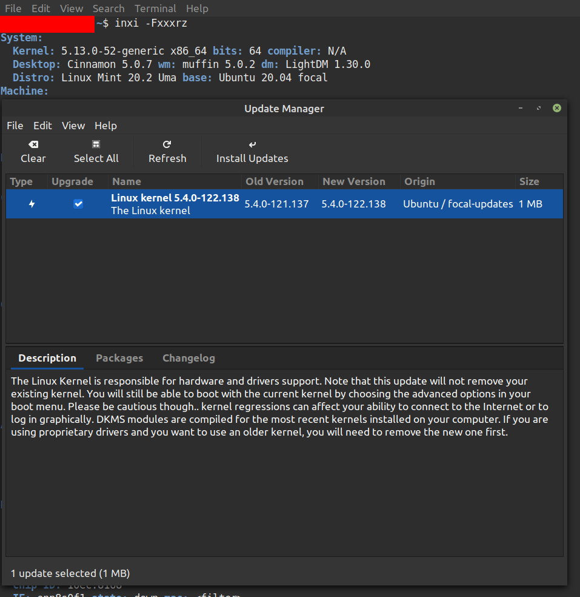Open the terminal window's Edit menu
The width and height of the screenshot is (580, 597).
click(x=41, y=8)
